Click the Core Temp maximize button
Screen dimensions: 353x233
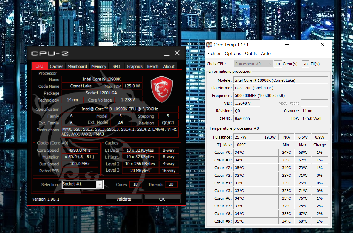point(305,45)
